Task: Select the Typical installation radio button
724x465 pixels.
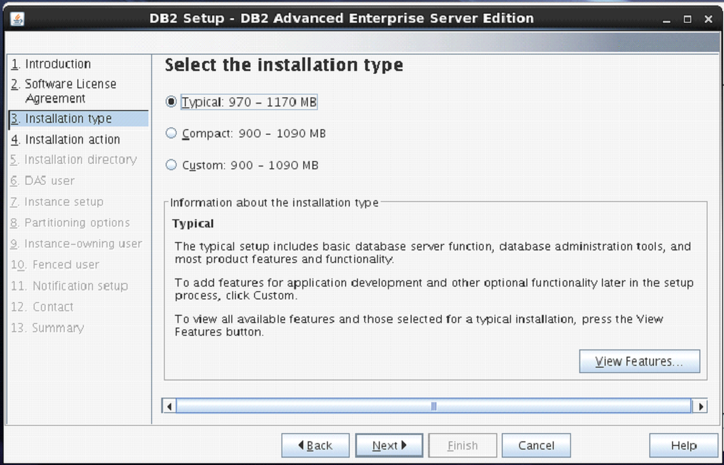Action: coord(171,102)
